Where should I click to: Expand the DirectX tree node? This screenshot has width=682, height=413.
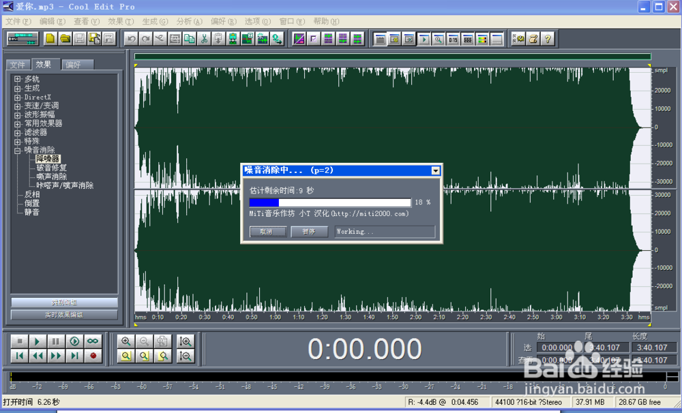tap(18, 97)
